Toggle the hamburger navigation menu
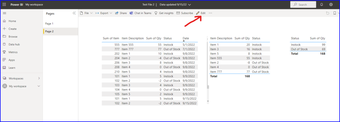Screen dimensions: 340x122 (x=4, y=13)
